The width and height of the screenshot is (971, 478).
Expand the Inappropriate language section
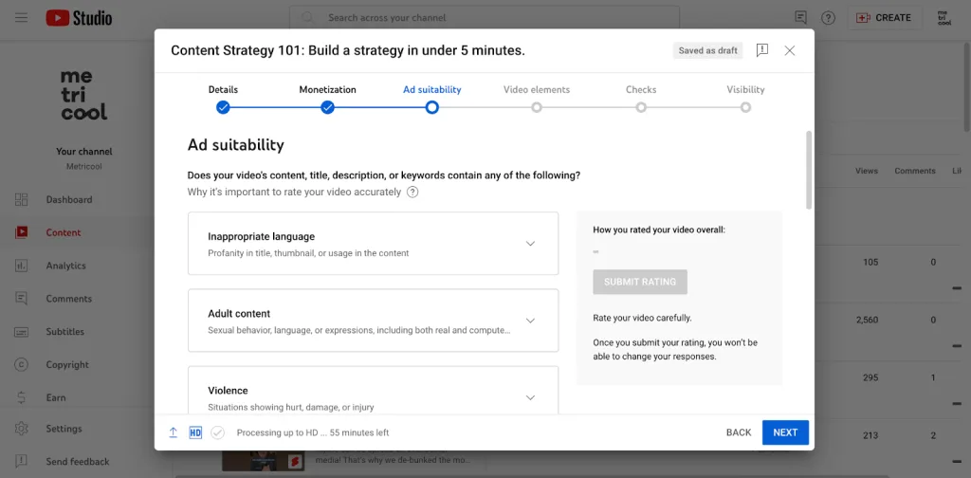point(530,244)
